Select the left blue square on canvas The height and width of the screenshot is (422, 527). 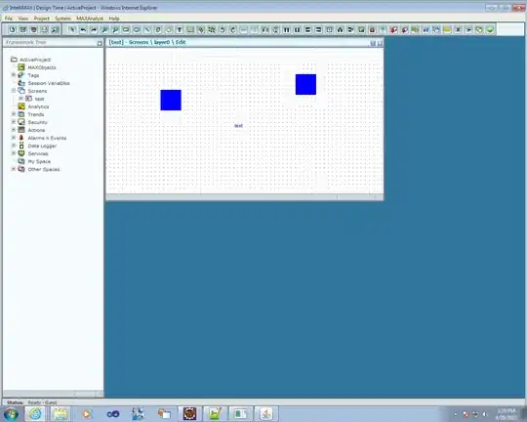click(x=171, y=100)
